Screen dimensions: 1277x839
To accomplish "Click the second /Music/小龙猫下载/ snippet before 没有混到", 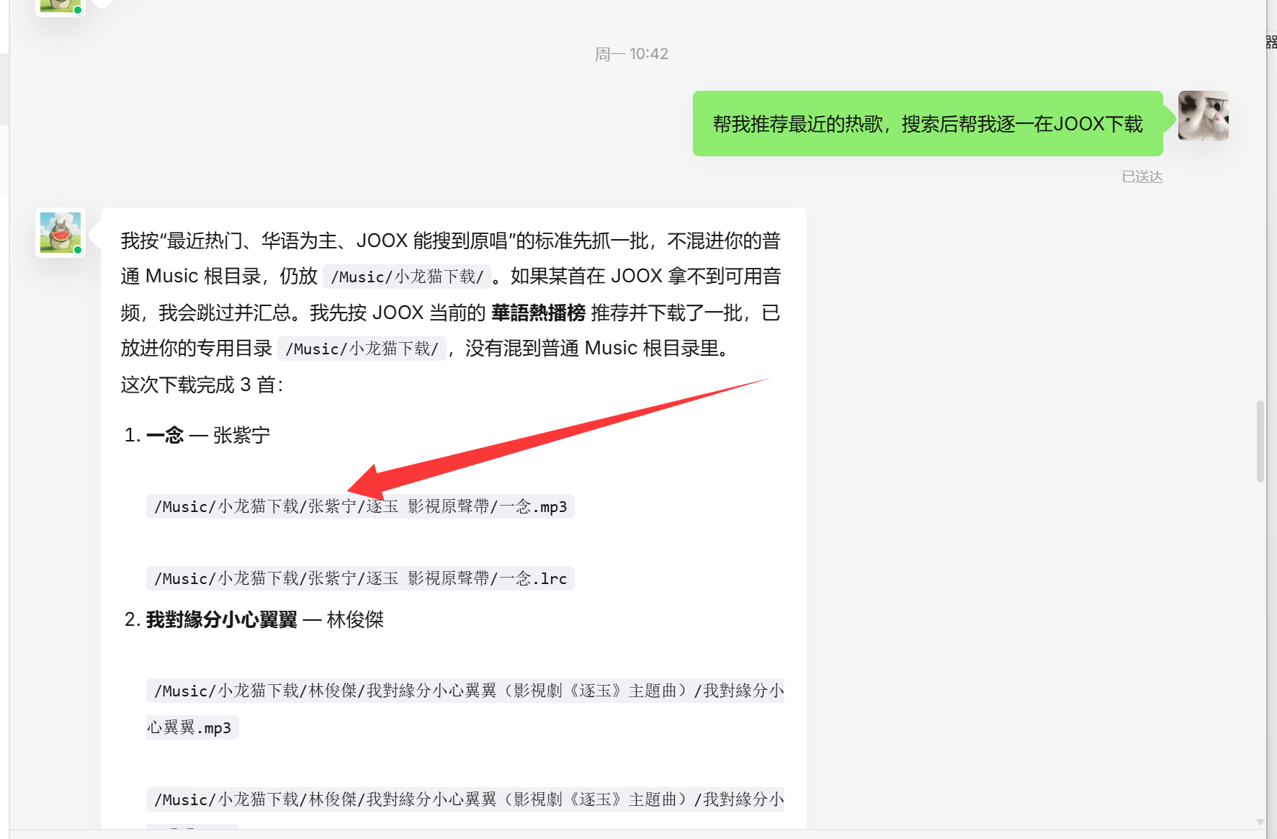I will [x=362, y=349].
